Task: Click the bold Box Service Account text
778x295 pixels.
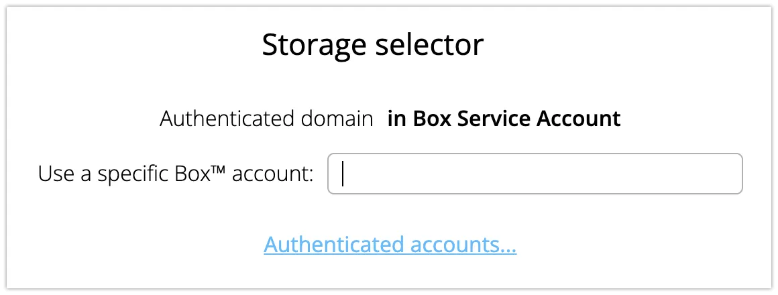Action: [504, 119]
